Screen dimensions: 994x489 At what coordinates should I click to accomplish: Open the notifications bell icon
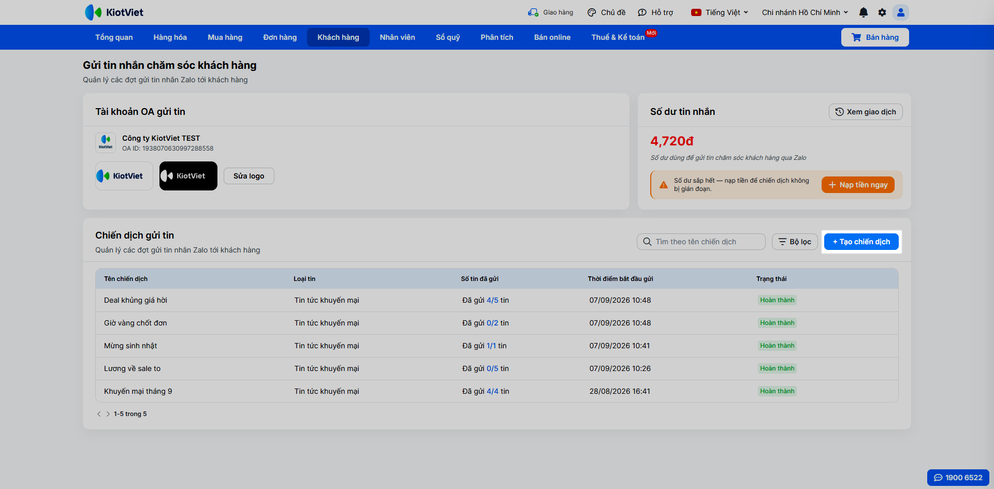(x=864, y=12)
